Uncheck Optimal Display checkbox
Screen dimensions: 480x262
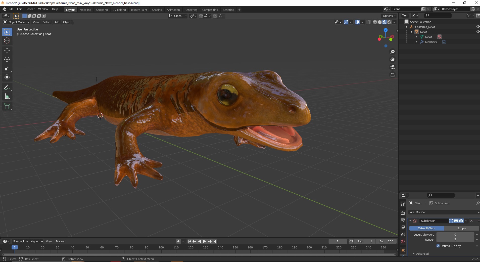438,246
